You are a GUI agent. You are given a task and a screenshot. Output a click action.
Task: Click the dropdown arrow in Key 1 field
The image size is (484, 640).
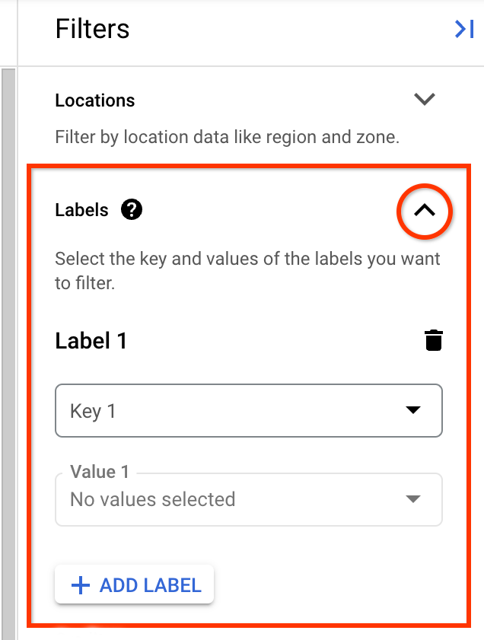(x=413, y=410)
